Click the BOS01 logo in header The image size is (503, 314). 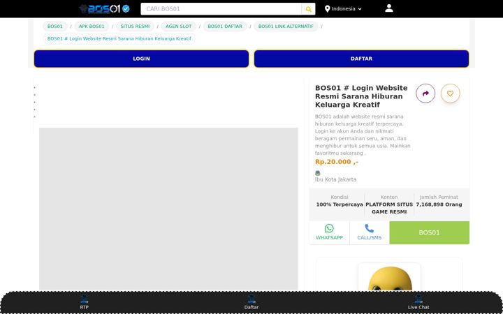pyautogui.click(x=100, y=8)
